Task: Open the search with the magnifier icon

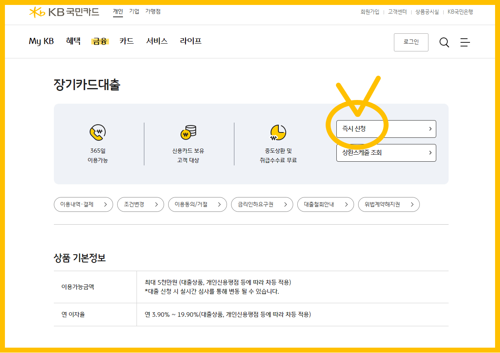Action: pyautogui.click(x=444, y=42)
